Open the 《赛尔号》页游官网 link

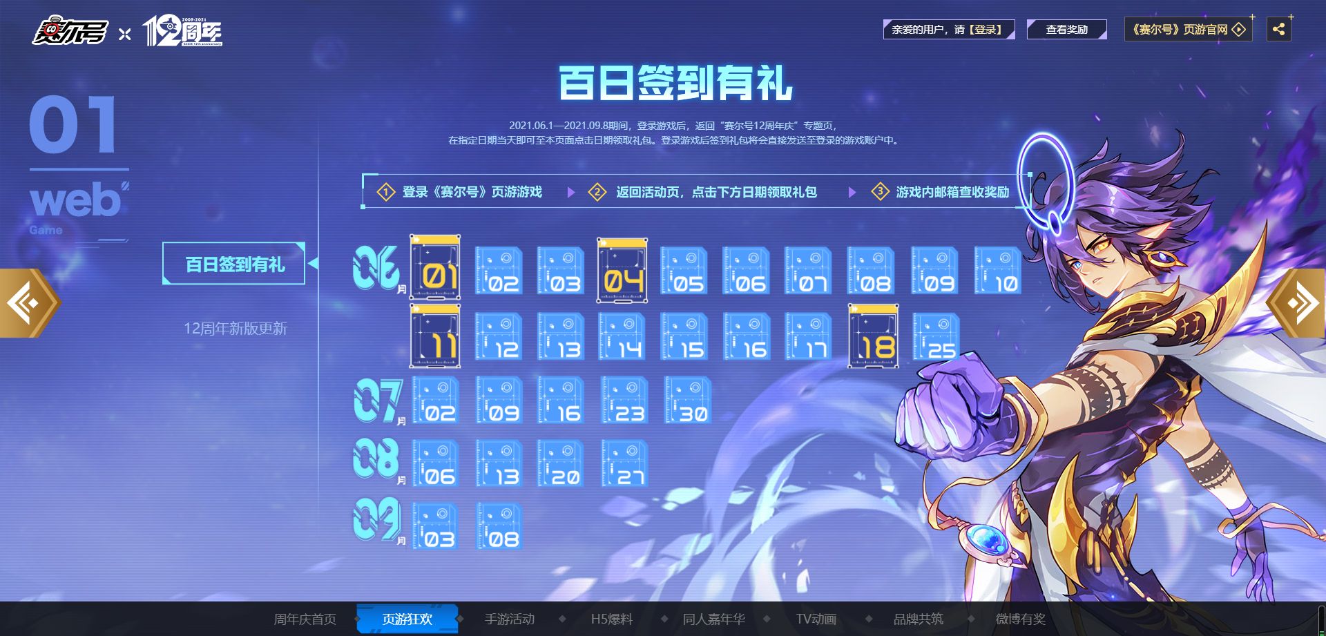1187,30
